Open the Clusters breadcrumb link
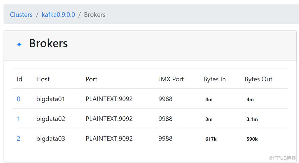This screenshot has width=299, height=163. (21, 15)
